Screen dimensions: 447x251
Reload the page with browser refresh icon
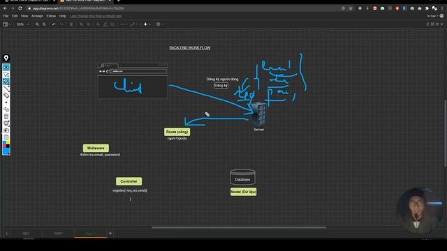[x=20, y=8]
